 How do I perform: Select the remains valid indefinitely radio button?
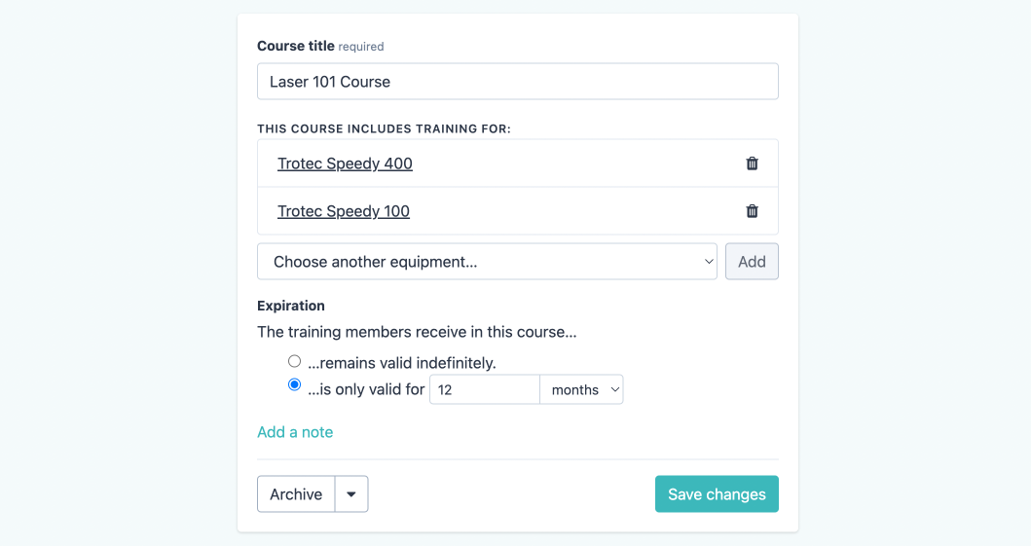click(295, 361)
